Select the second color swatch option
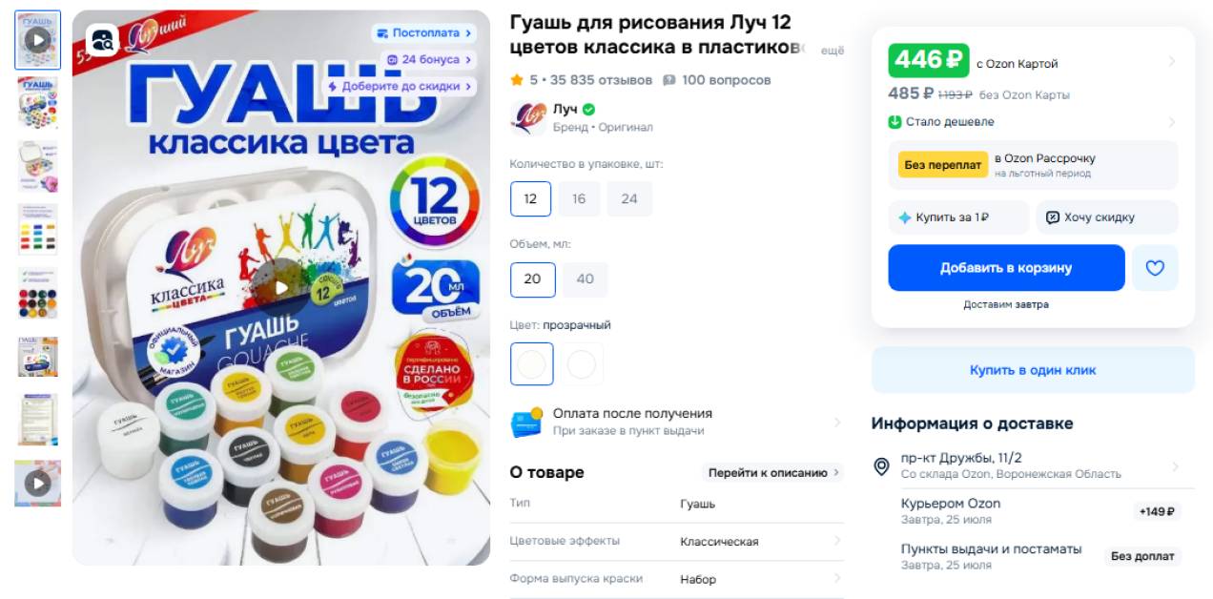This screenshot has width=1213, height=599. pyautogui.click(x=582, y=364)
